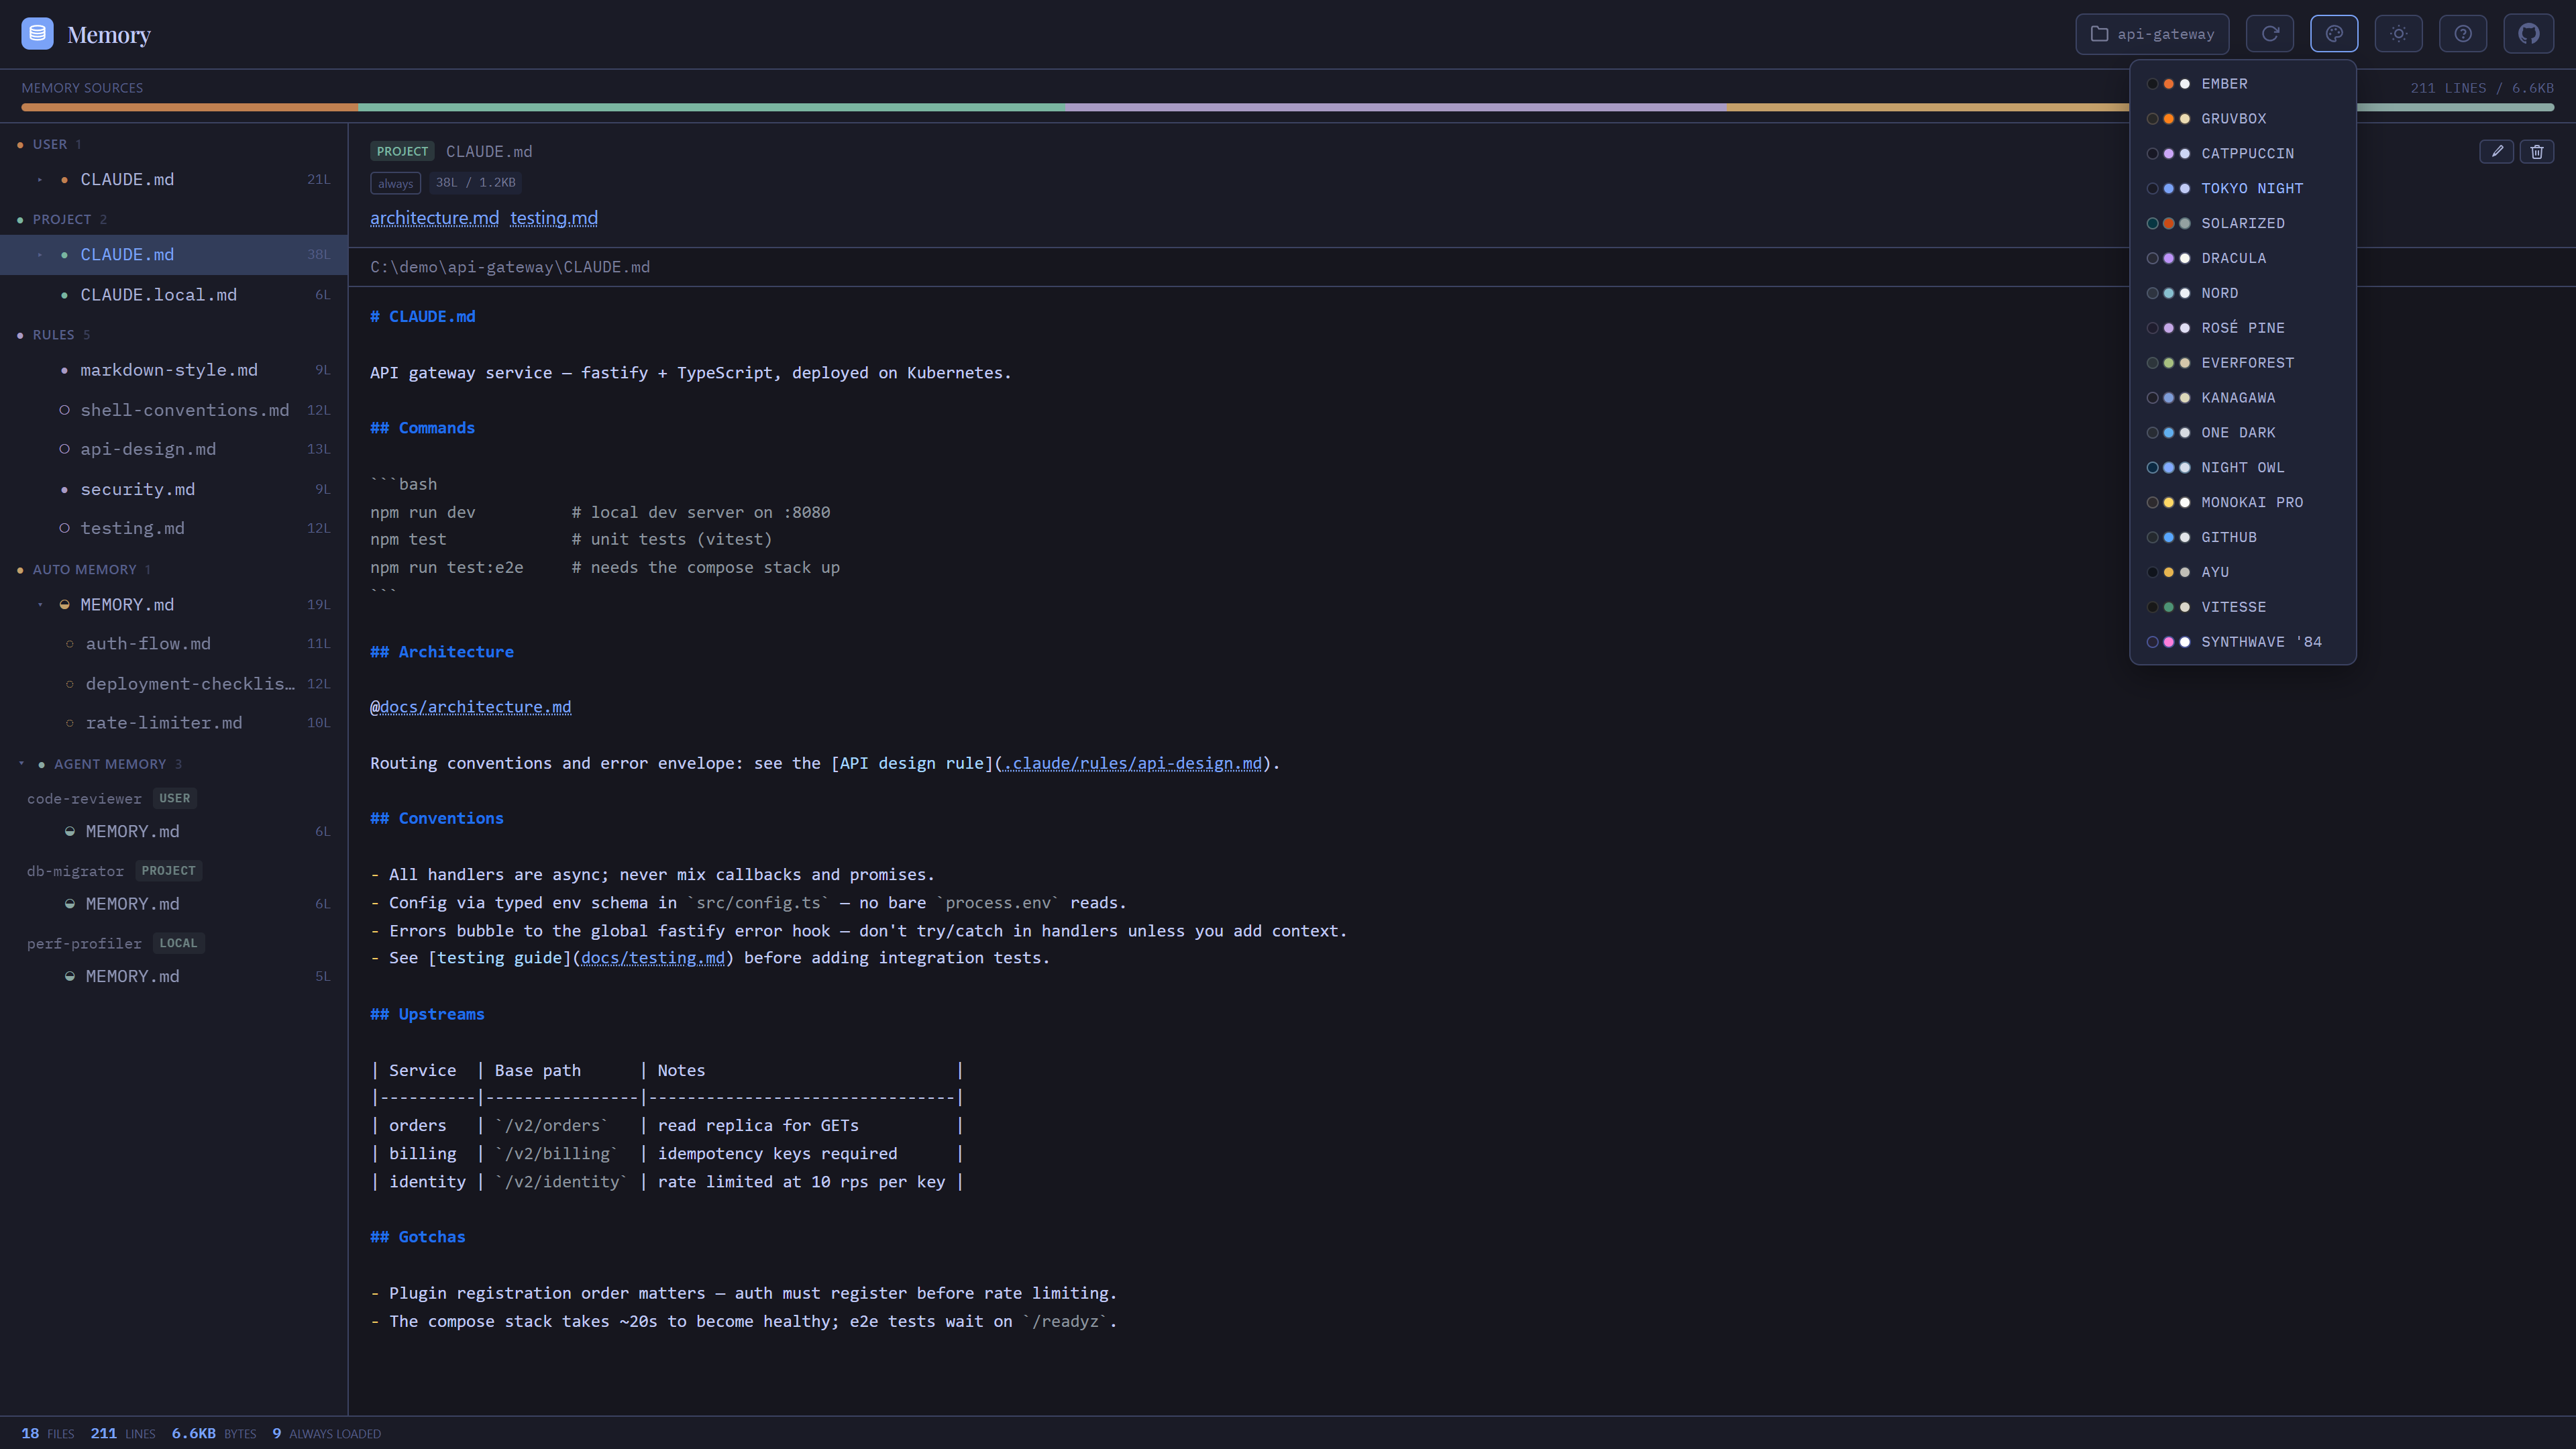Collapse the Agent Memory section
The height and width of the screenshot is (1449, 2576).
point(22,764)
